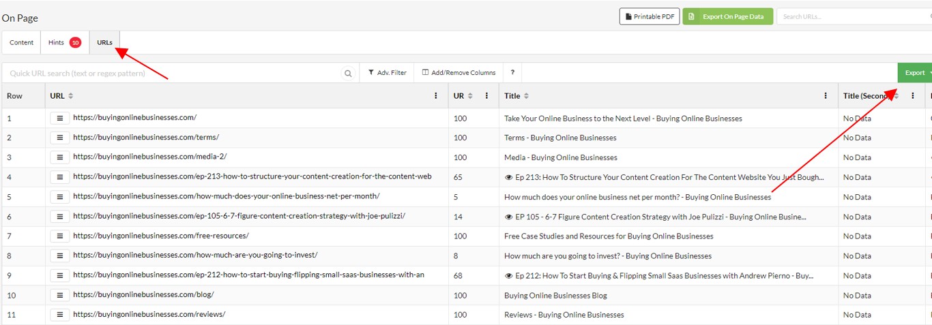Open row menu icon for homepage URL

click(59, 118)
